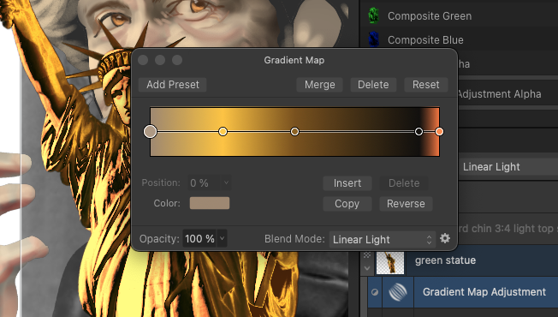
Task: Open the Blend Mode Linear Light dropdown
Action: 383,239
